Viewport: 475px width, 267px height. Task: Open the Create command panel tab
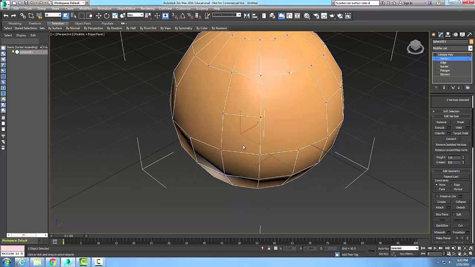(434, 34)
